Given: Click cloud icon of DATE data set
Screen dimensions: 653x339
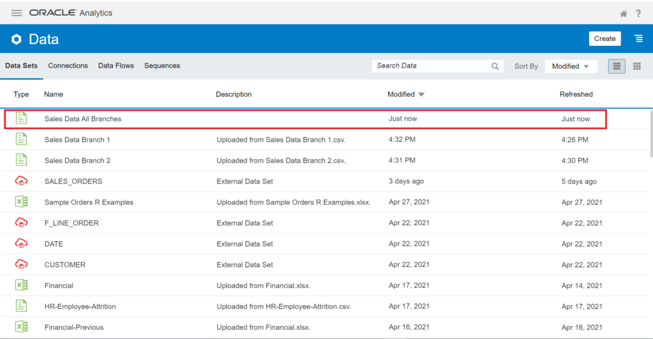Looking at the screenshot, I should coord(21,243).
